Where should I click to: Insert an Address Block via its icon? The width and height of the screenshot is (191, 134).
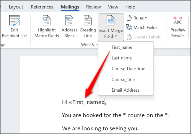tap(69, 20)
